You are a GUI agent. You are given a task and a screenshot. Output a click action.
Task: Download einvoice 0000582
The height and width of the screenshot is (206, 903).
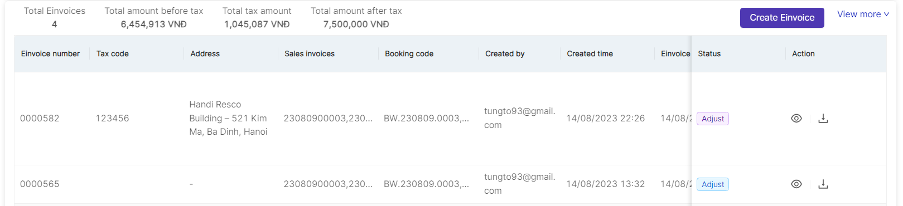(823, 119)
